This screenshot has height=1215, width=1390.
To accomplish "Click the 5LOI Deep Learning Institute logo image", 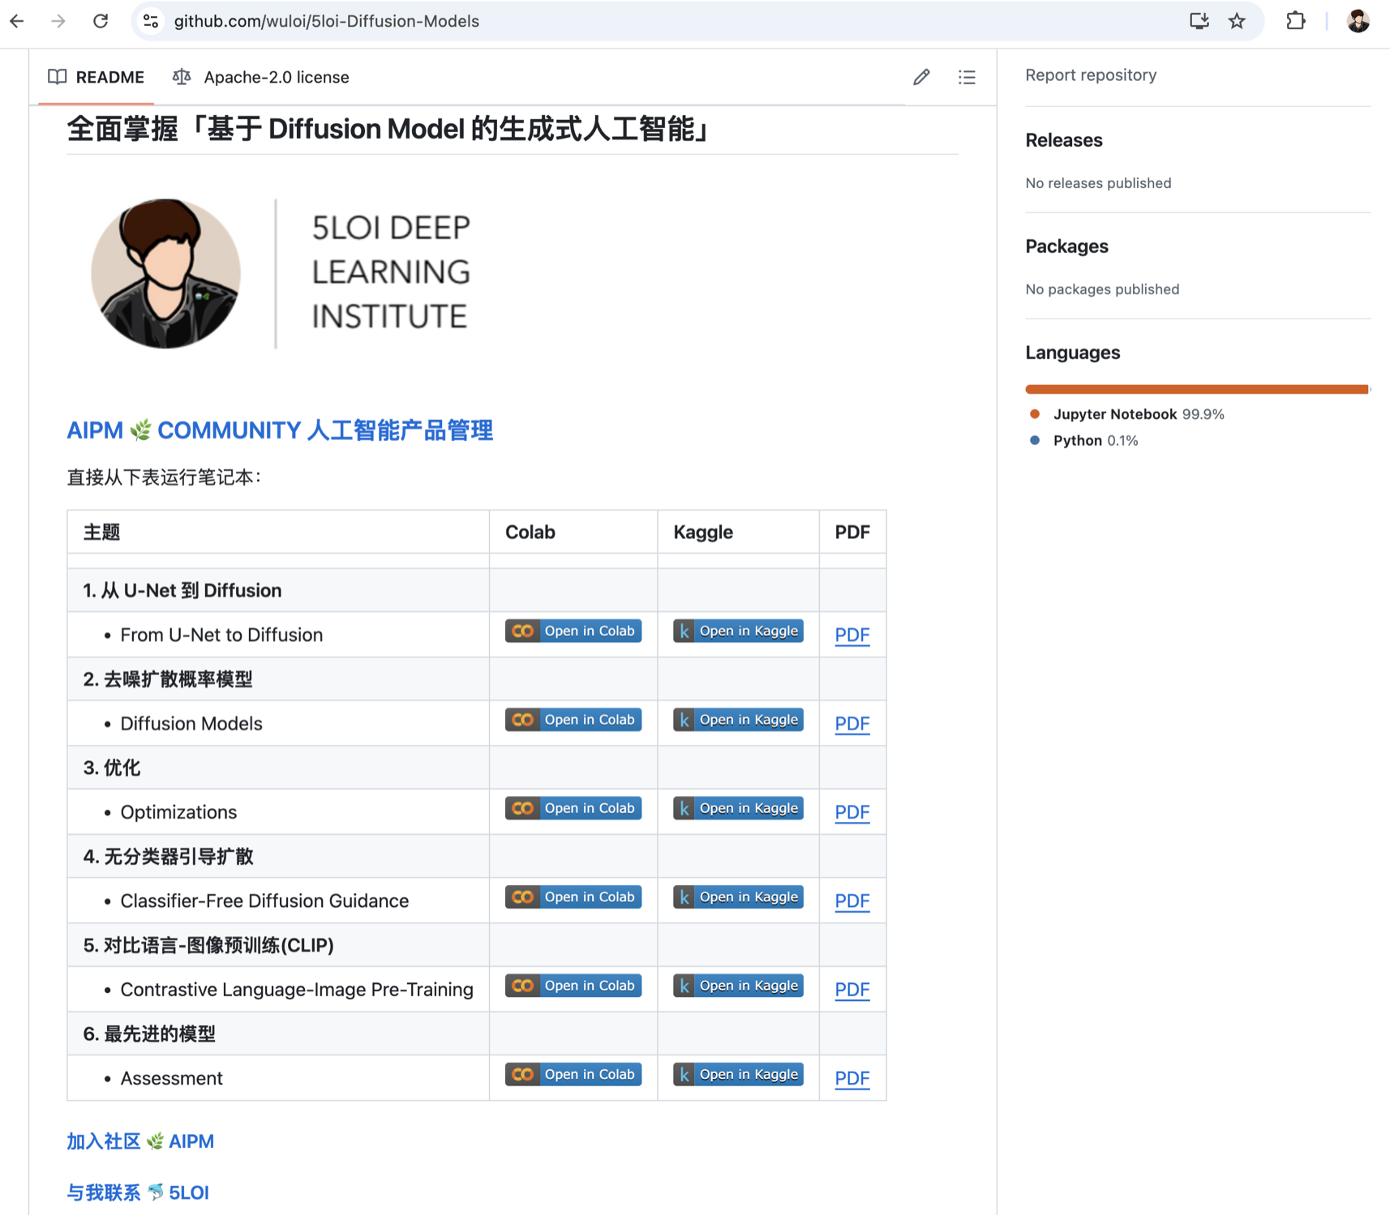I will pos(281,273).
